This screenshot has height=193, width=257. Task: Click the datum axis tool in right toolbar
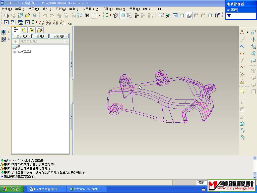pyautogui.click(x=242, y=61)
